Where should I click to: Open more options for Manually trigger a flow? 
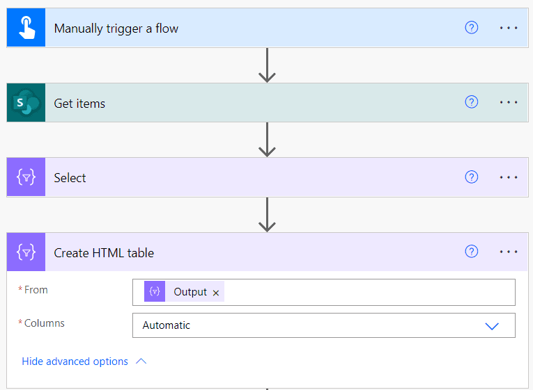[x=509, y=28]
